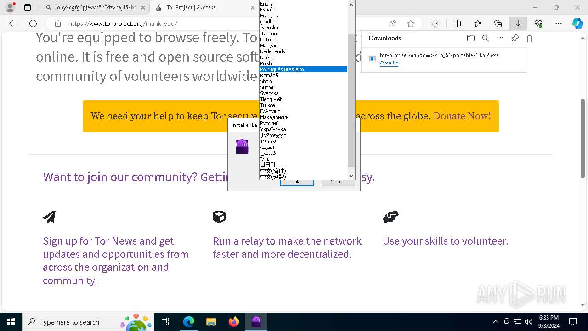
Task: View site information lock icon
Action: tap(58, 23)
